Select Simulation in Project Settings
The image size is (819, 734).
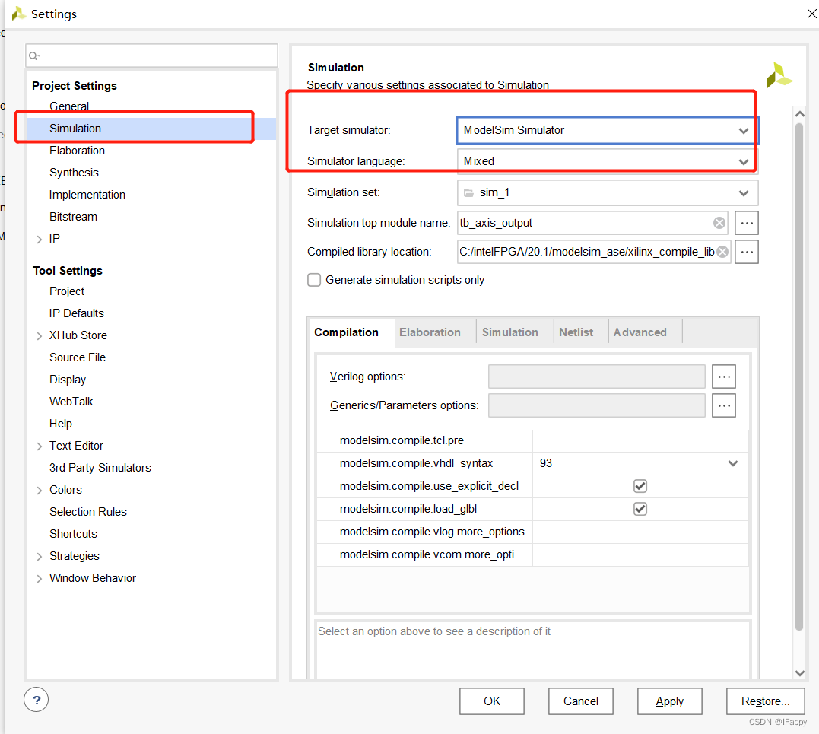click(x=75, y=129)
